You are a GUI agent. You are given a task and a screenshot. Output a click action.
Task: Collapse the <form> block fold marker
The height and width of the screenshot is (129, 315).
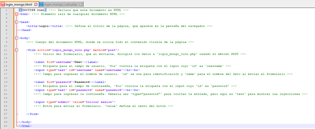(17, 50)
